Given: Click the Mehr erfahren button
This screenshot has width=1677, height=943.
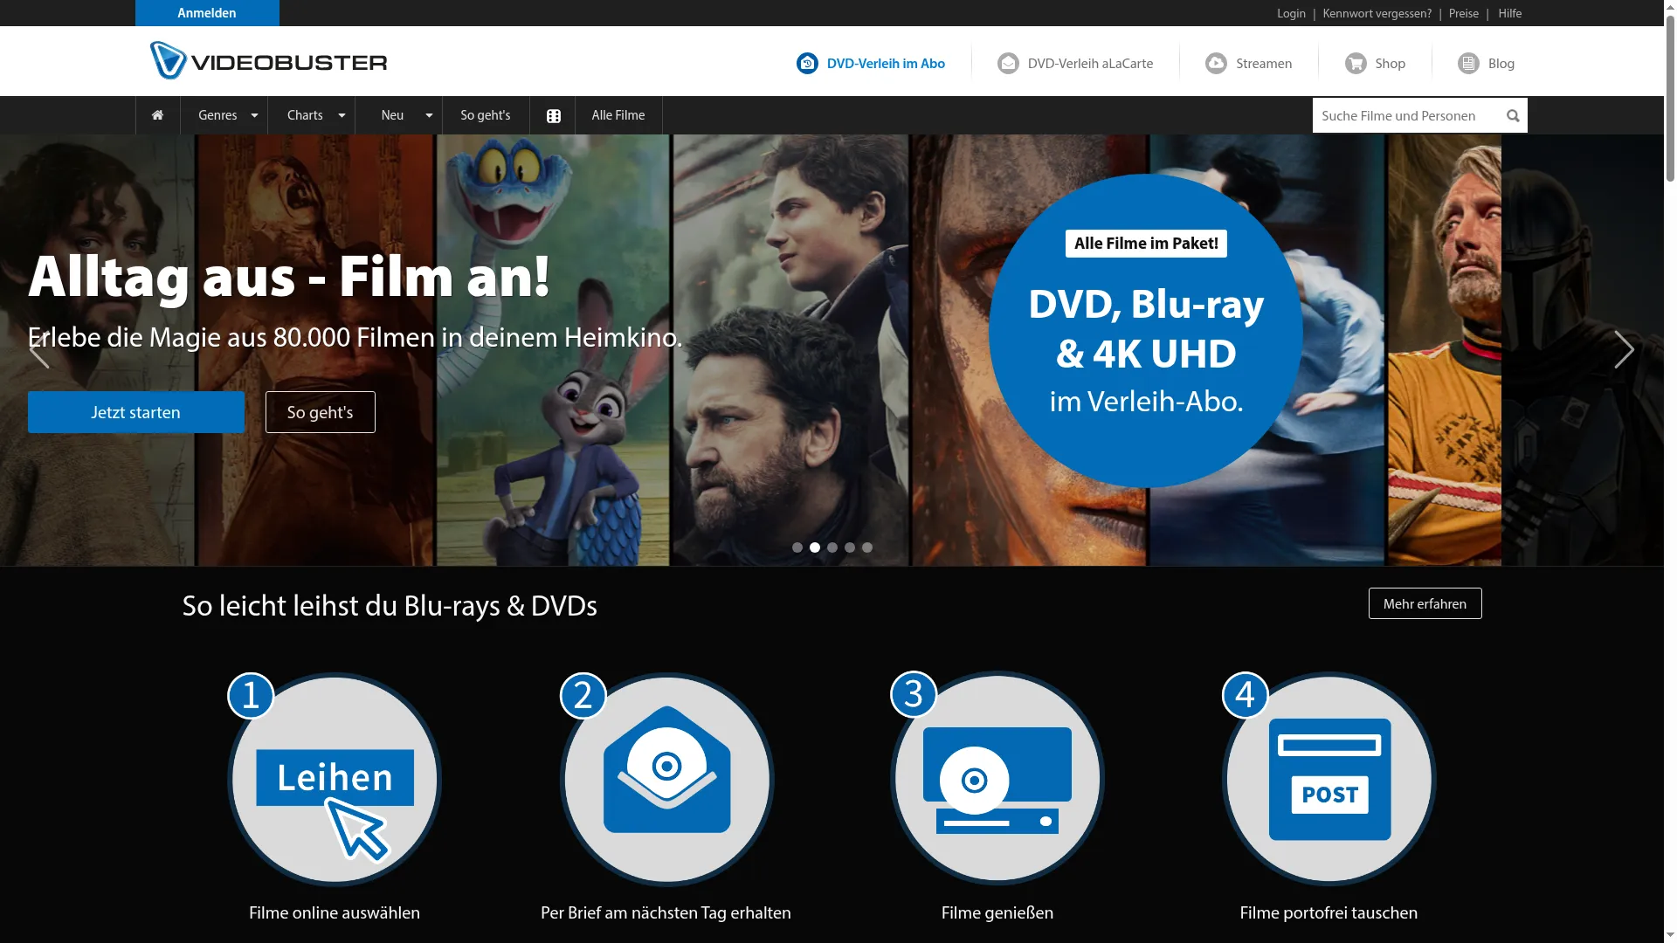Looking at the screenshot, I should click(x=1425, y=603).
